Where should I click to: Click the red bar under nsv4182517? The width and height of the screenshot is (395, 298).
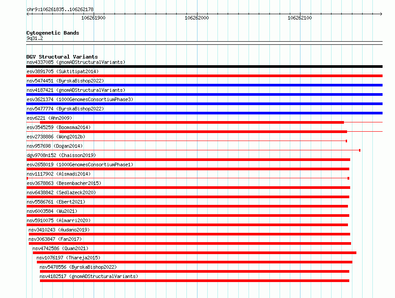pyautogui.click(x=194, y=281)
